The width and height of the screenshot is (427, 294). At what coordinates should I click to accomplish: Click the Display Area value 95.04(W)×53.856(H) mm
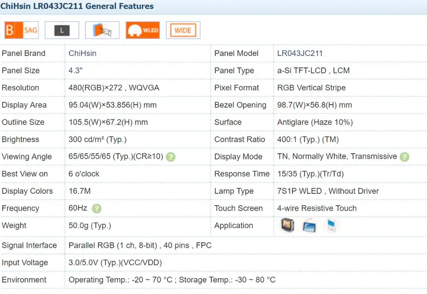click(112, 105)
